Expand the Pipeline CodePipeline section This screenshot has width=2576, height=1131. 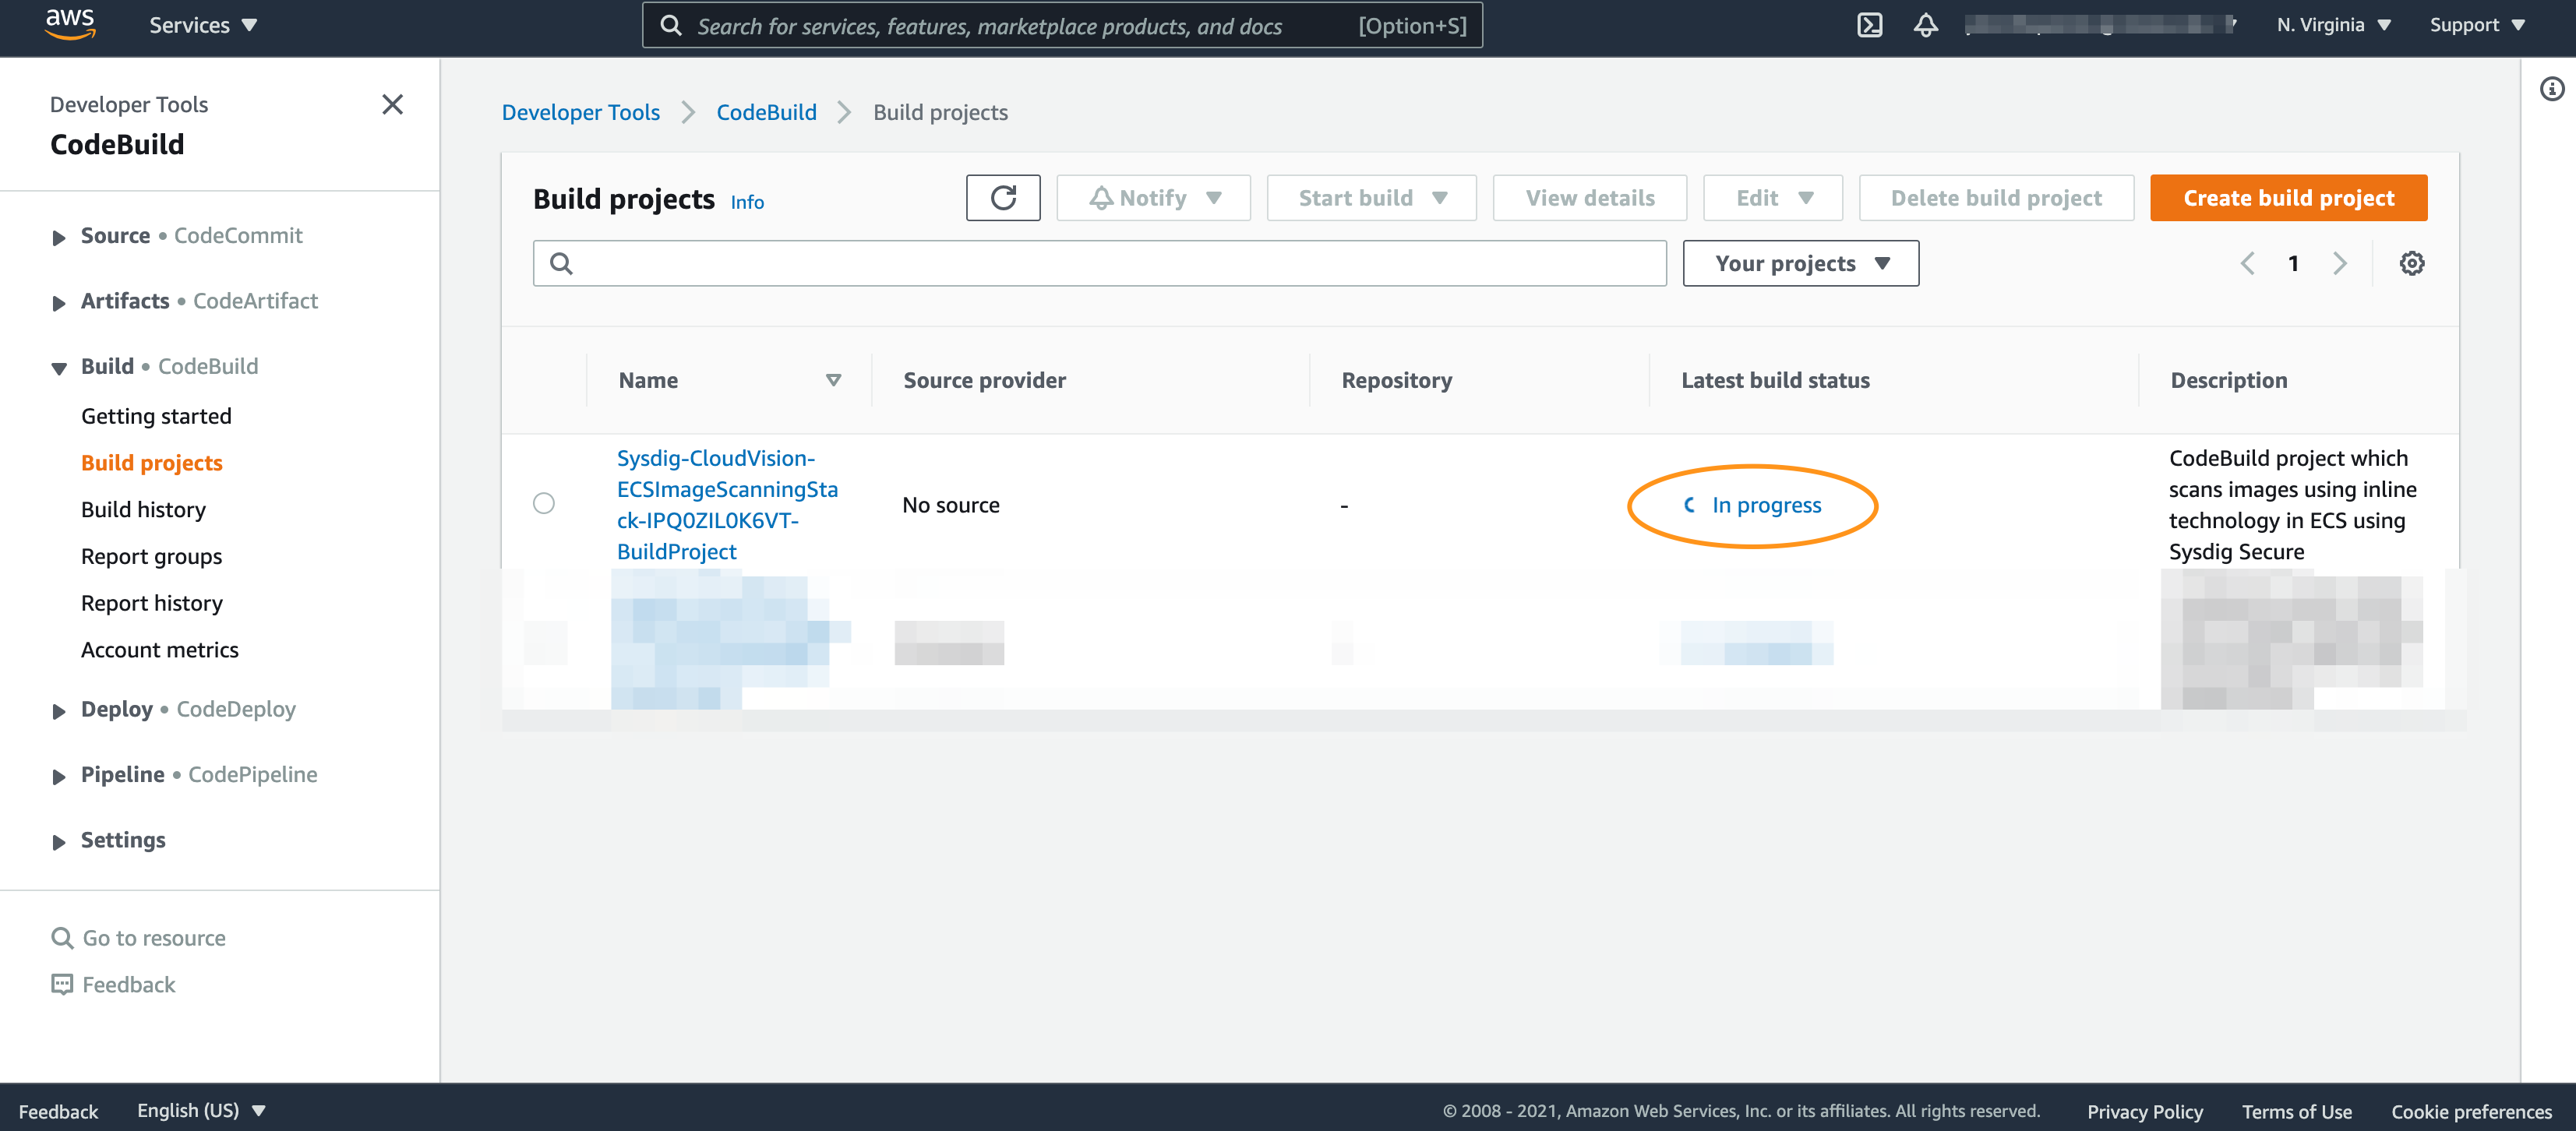coord(59,776)
